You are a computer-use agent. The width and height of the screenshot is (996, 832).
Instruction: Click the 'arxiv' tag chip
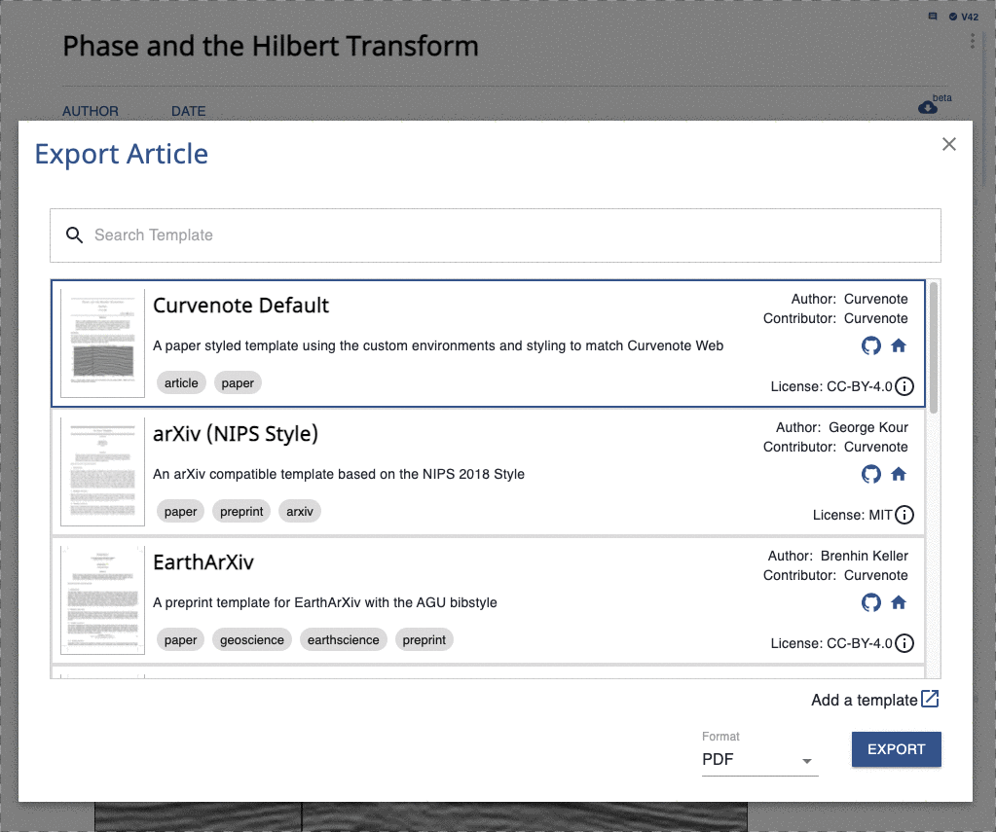[300, 511]
